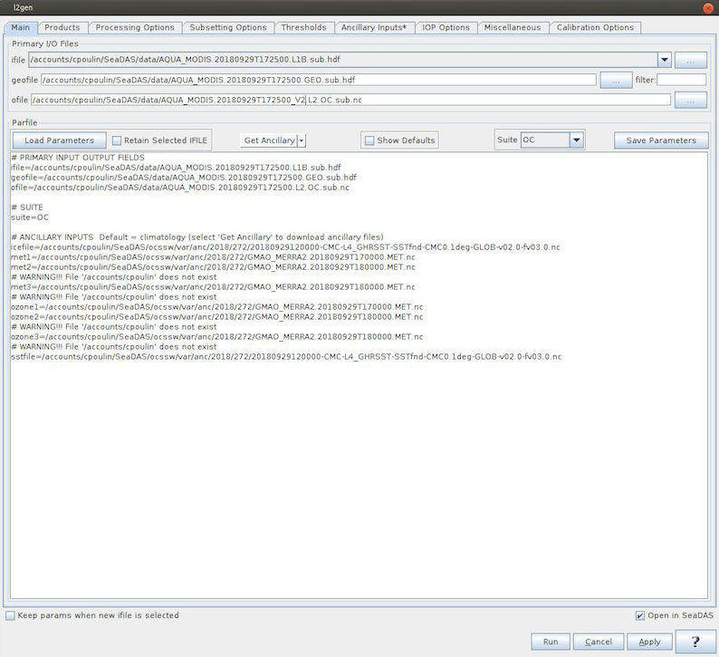Screen dimensions: 719x657
Task: Expand the Get Ancillary dropdown arrow
Action: [x=302, y=140]
